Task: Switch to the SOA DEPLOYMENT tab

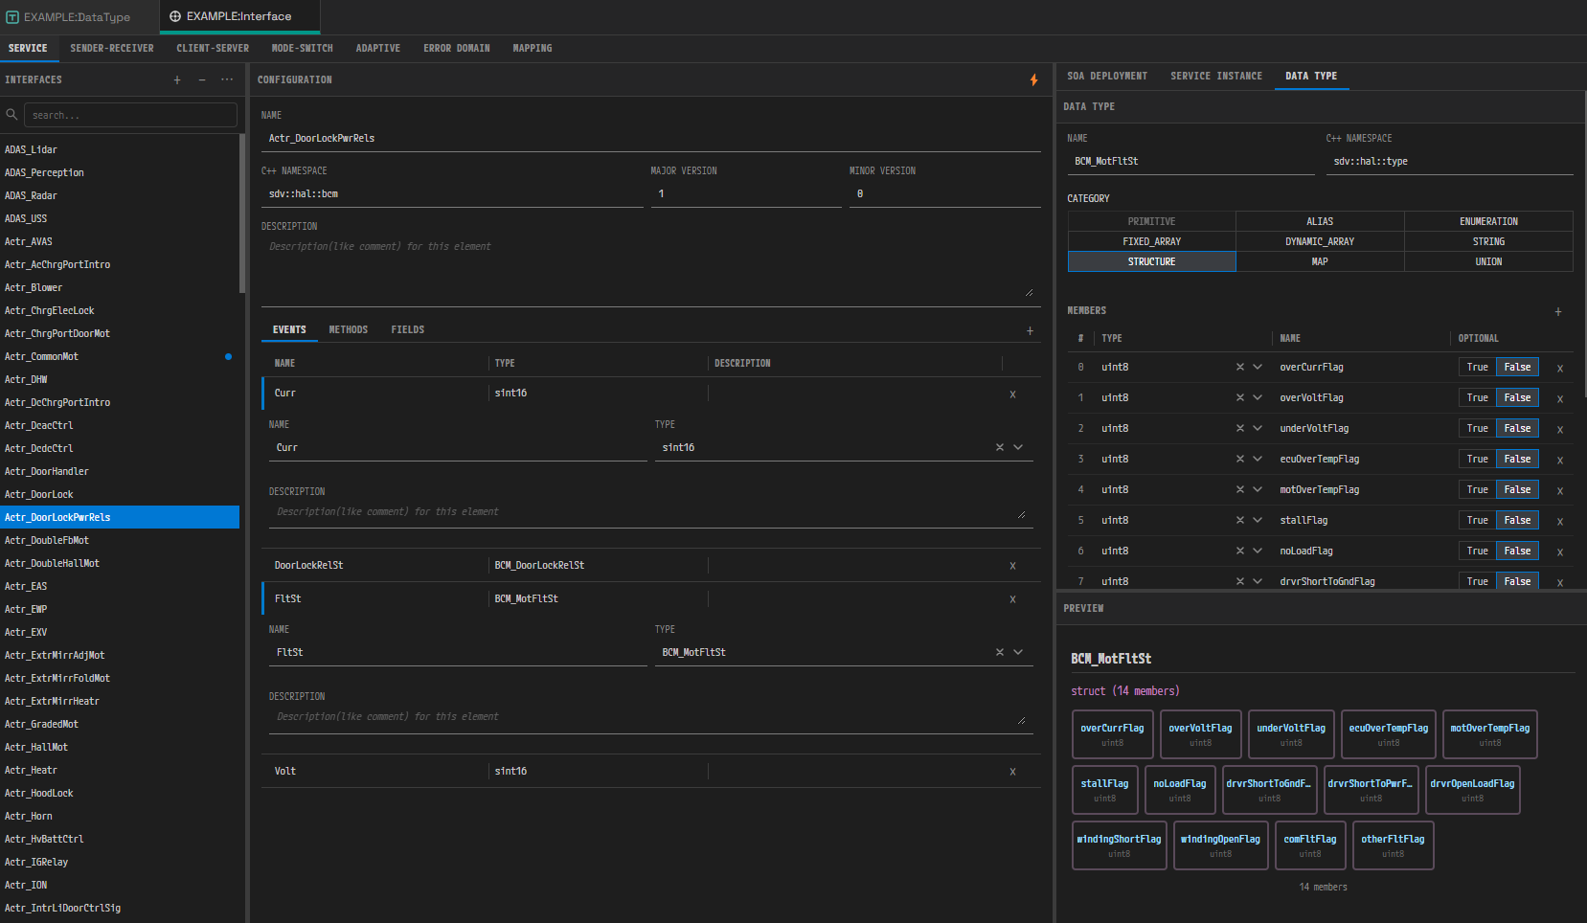Action: 1107,76
